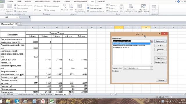The image size is (186, 104).
Task: Click the Изменить button
Action: (x=160, y=50)
